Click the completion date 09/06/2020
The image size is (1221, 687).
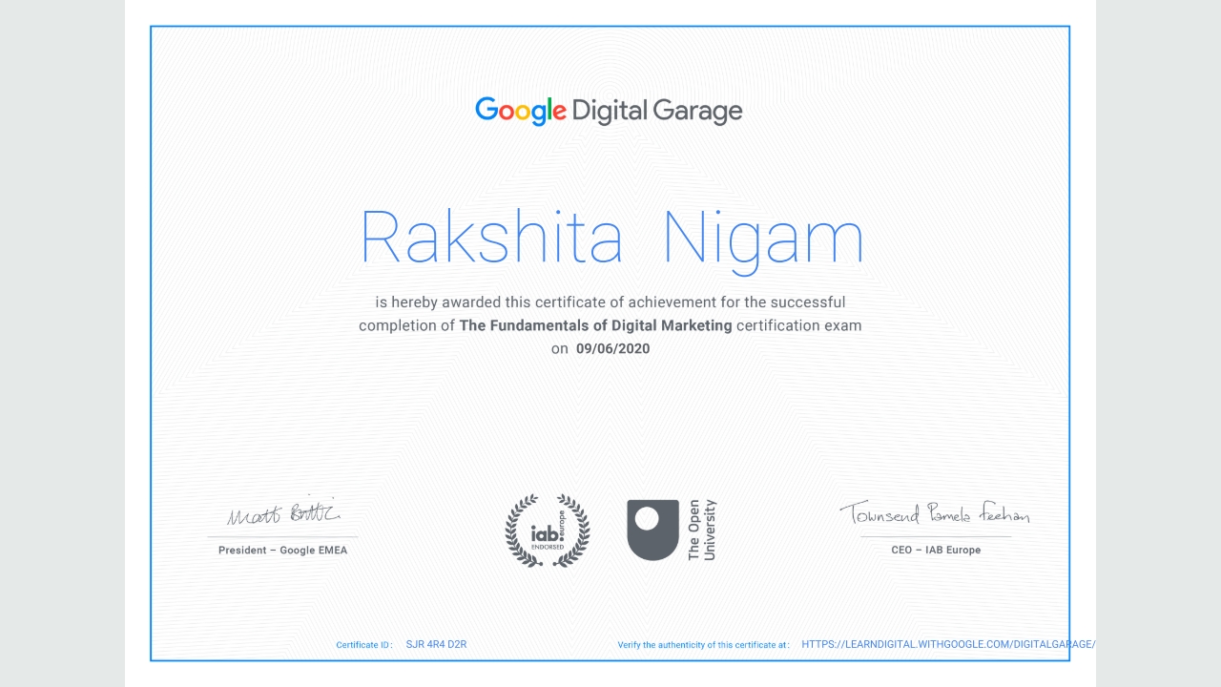point(612,348)
